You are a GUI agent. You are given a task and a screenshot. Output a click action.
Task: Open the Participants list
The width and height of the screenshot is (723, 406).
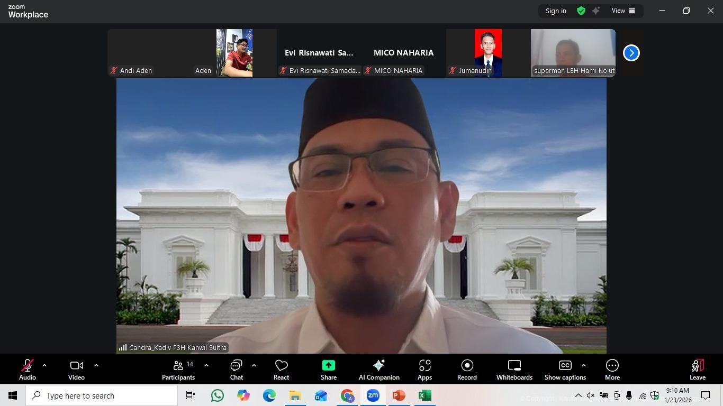pos(178,366)
